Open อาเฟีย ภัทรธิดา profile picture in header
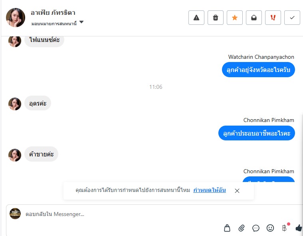This screenshot has width=303, height=236. click(16, 18)
